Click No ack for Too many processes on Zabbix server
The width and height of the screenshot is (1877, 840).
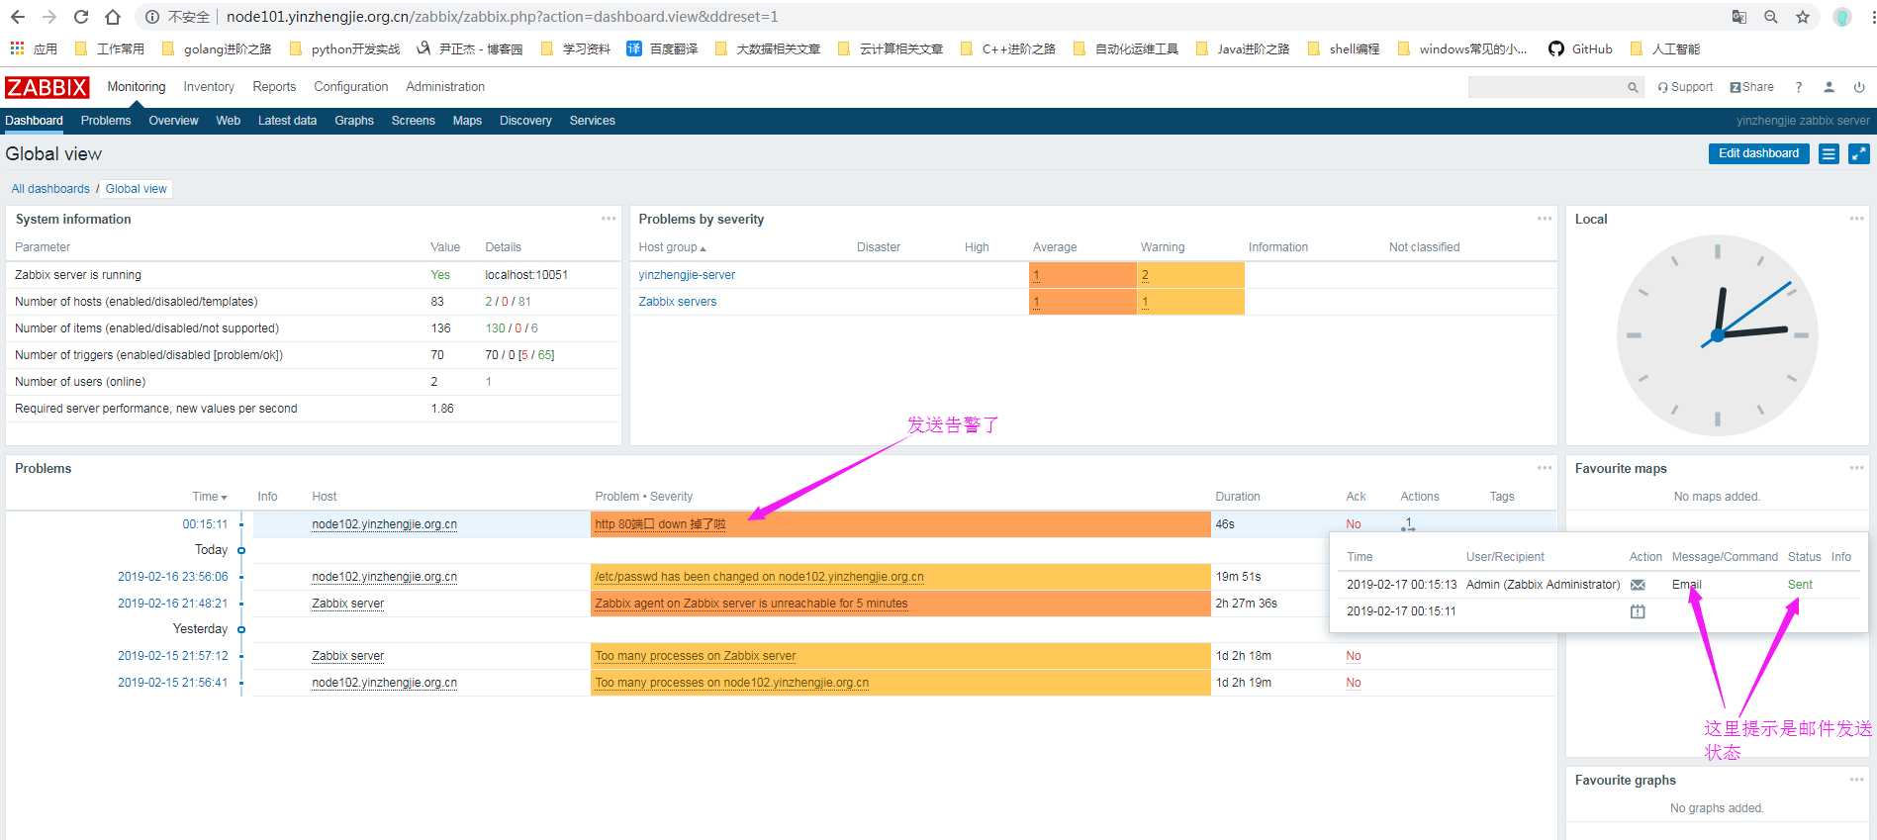(1353, 656)
